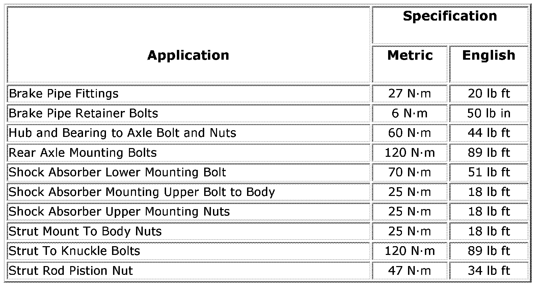Click the Specification header cell

pyautogui.click(x=450, y=16)
